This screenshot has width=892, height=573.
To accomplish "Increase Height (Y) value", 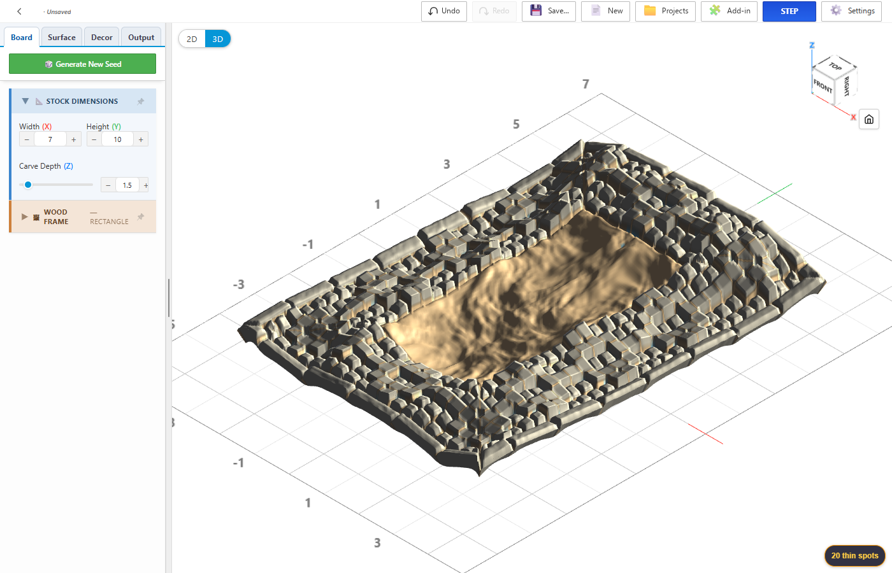I will pyautogui.click(x=141, y=139).
